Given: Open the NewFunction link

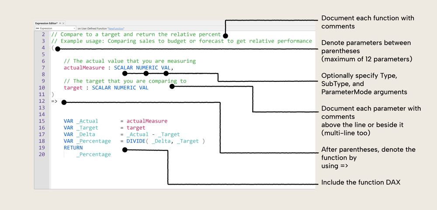Looking at the screenshot, I should pyautogui.click(x=116, y=28).
